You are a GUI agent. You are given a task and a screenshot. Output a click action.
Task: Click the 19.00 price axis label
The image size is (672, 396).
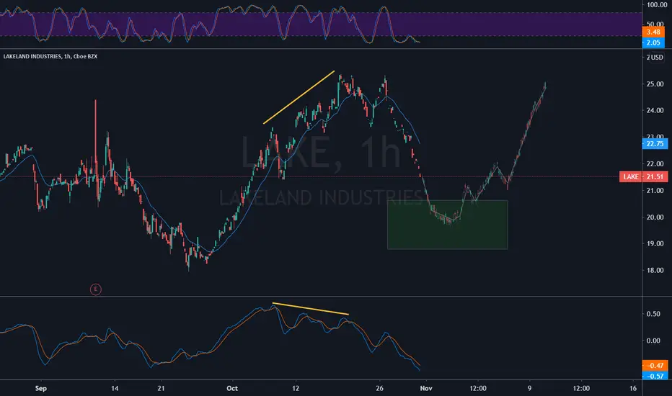(x=655, y=243)
